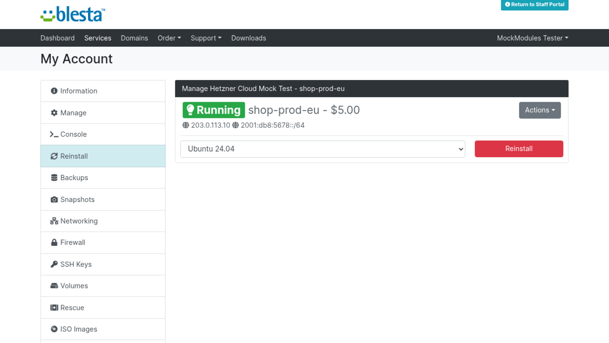Click the ISO Images disc icon
The width and height of the screenshot is (609, 343).
click(x=54, y=329)
